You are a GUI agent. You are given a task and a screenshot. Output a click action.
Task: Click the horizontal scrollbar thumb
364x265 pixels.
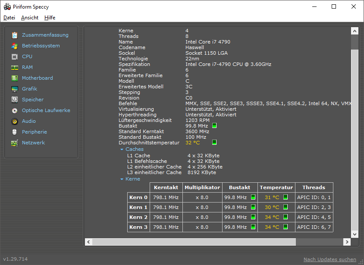194,242
